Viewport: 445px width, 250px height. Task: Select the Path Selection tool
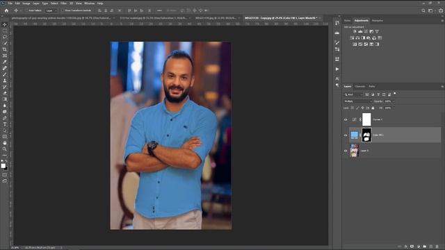coord(5,131)
